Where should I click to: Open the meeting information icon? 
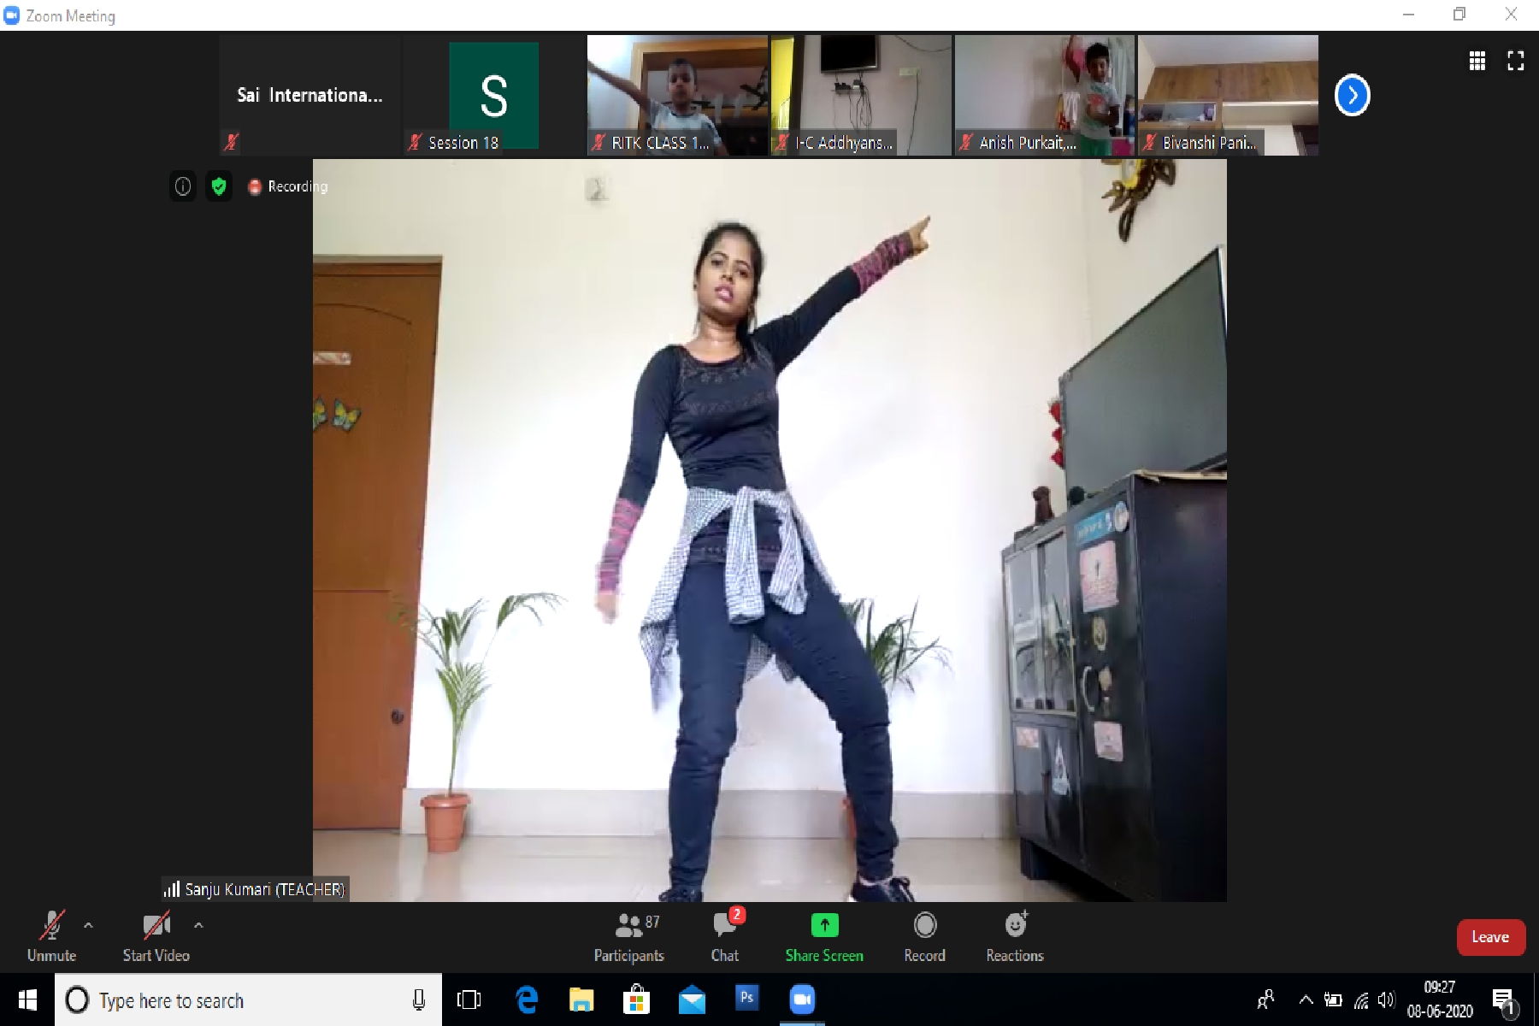pos(183,186)
